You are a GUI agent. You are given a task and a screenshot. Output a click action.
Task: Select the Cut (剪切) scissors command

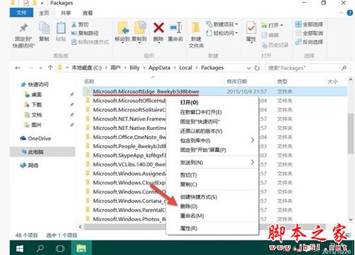[80, 24]
